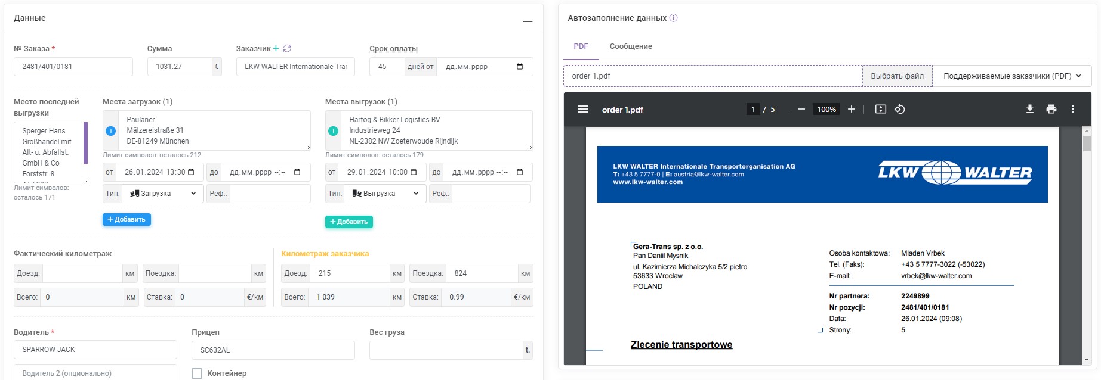The width and height of the screenshot is (1101, 380).
Task: Open calendar picker in Срок оплаты date field
Action: pos(520,67)
